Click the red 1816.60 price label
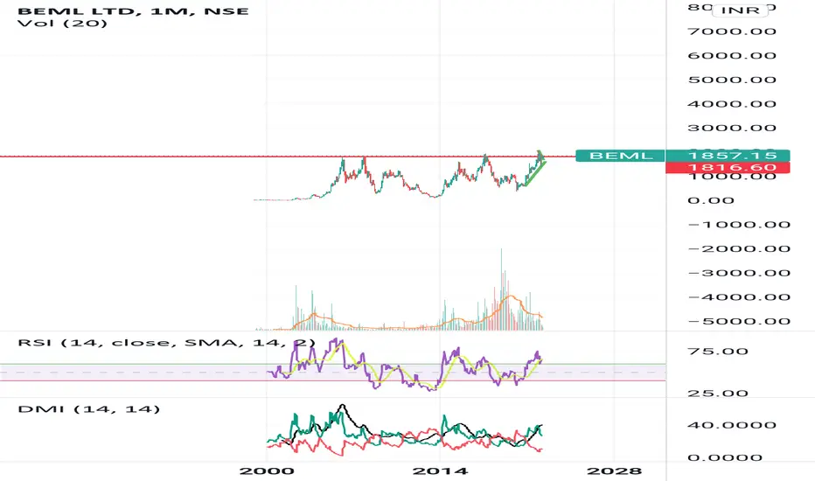 (728, 167)
